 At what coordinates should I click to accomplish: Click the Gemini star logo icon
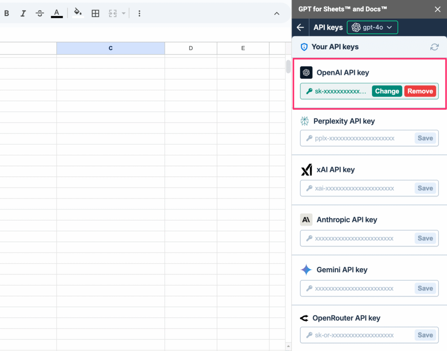306,270
